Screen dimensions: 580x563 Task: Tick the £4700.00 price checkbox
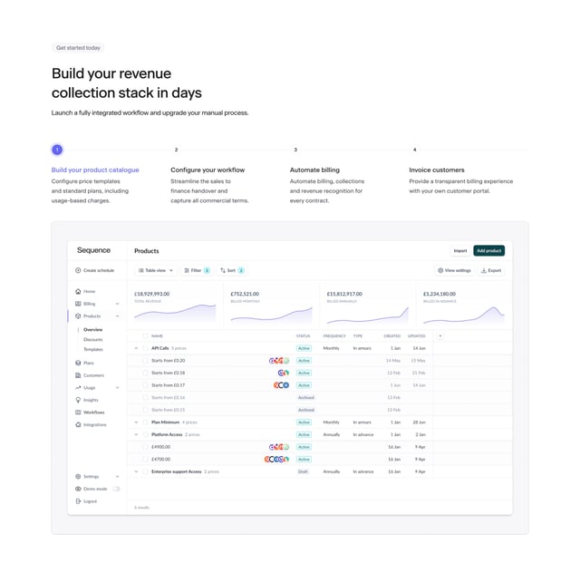(145, 460)
